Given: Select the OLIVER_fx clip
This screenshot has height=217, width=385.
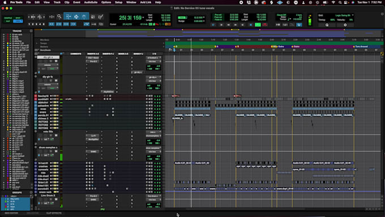Looking at the screenshot, I should pyautogui.click(x=177, y=118).
